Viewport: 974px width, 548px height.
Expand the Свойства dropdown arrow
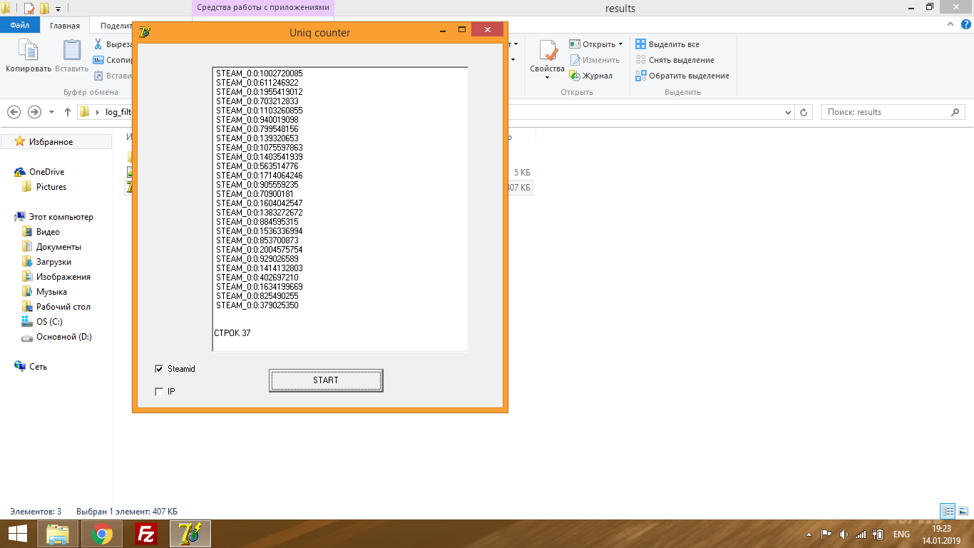coord(548,77)
